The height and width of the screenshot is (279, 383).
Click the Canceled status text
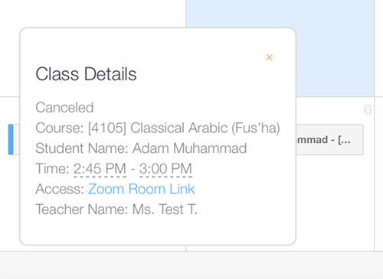point(64,107)
